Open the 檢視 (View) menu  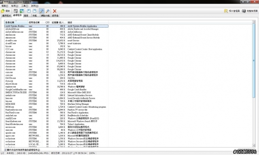click(15, 6)
